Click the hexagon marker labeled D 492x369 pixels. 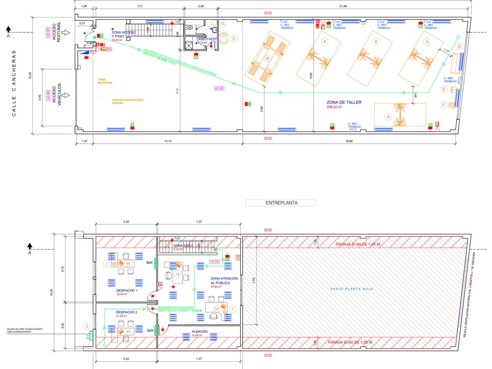click(458, 47)
